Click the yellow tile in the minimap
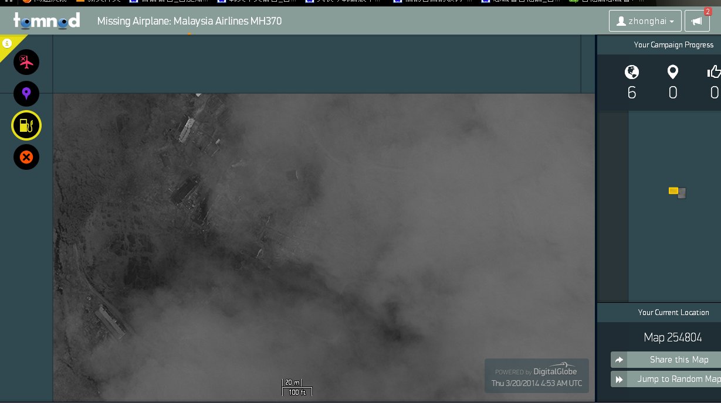The width and height of the screenshot is (721, 403). [x=673, y=190]
